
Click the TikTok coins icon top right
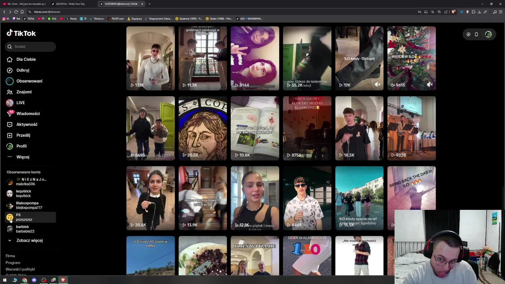coord(468,34)
